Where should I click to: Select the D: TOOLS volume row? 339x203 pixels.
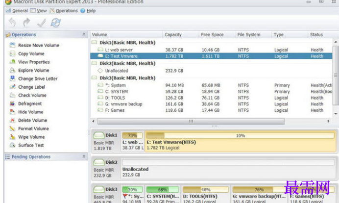(x=211, y=98)
